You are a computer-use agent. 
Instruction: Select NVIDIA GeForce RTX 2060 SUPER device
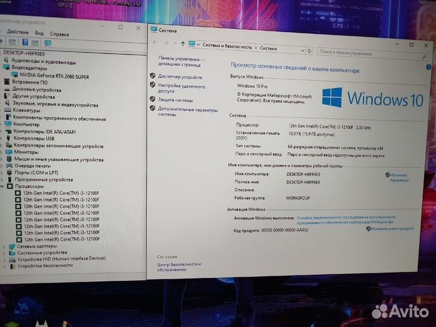54,76
